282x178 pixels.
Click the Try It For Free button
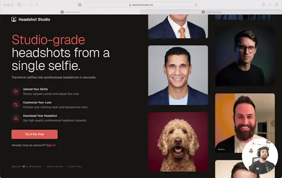pos(35,134)
